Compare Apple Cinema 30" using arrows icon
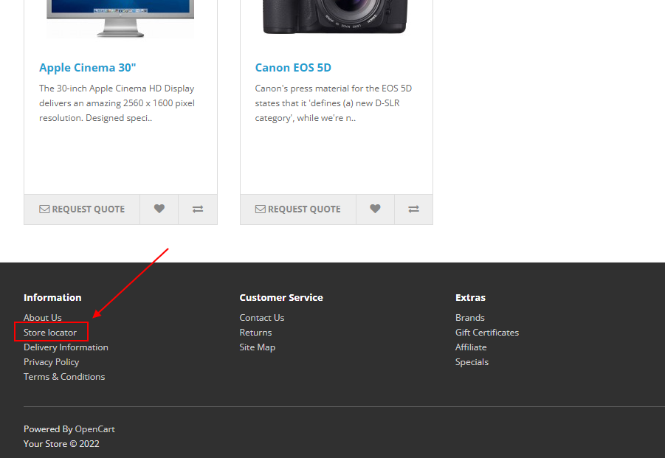 coord(198,209)
